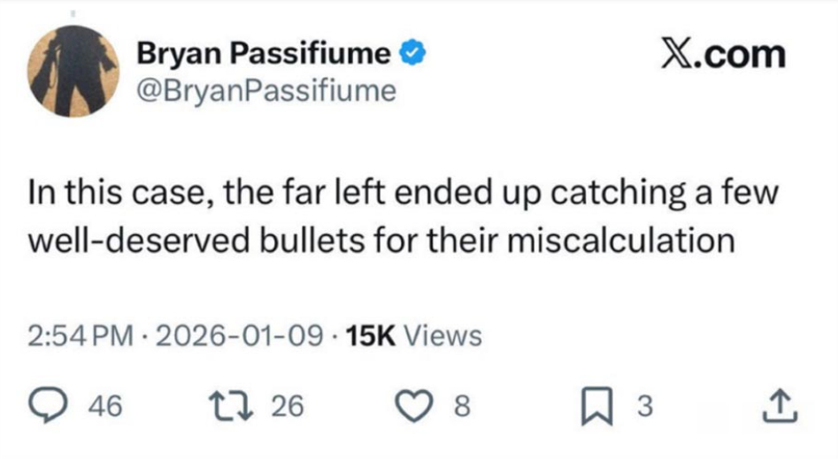The height and width of the screenshot is (459, 838).
Task: Click the @BryanPassifiume handle
Action: tap(265, 90)
